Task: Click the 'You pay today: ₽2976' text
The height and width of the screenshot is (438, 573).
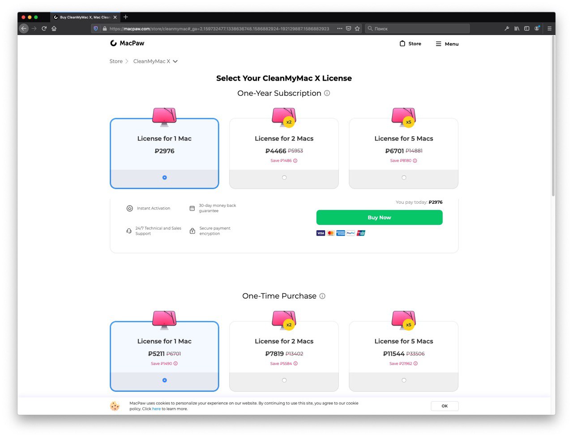Action: coord(419,202)
